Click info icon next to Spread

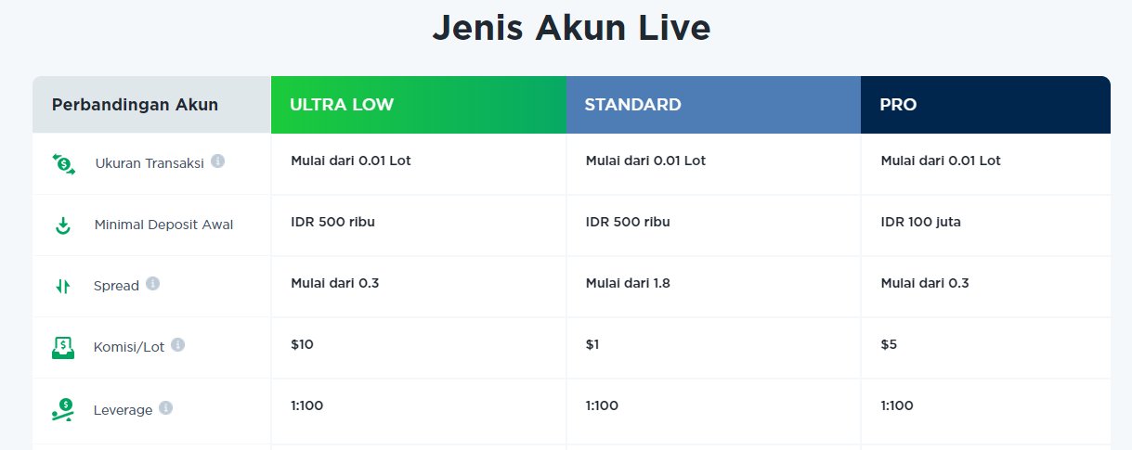pyautogui.click(x=153, y=283)
